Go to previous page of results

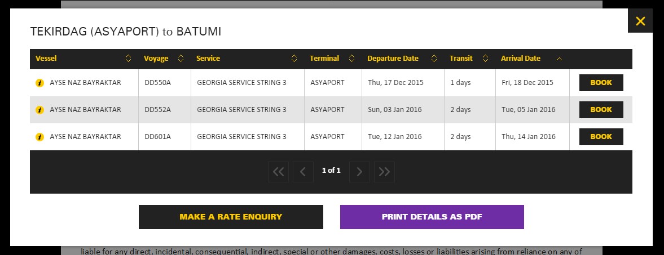(x=303, y=172)
